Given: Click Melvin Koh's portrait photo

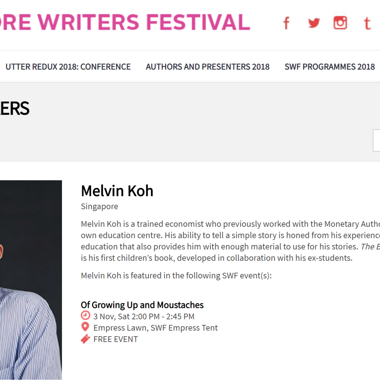Looking at the screenshot, I should point(31,280).
